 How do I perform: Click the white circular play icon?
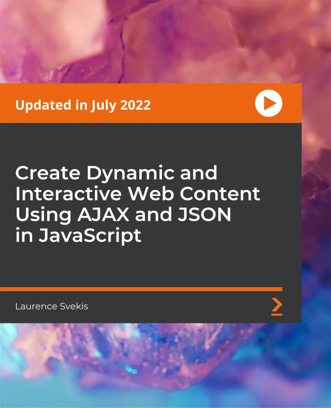[268, 103]
